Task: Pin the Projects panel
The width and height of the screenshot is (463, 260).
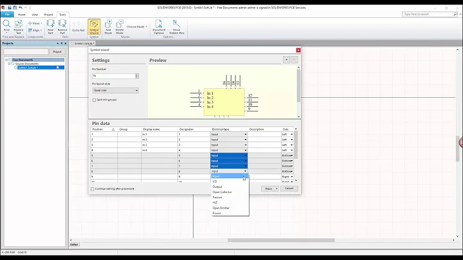Action: point(62,43)
